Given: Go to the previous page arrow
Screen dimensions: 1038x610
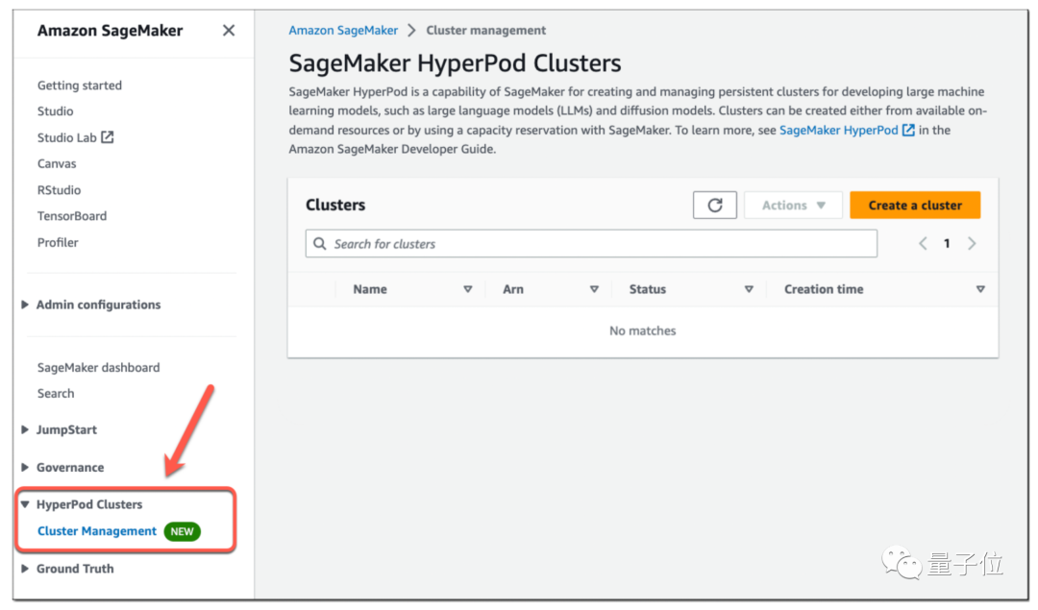Looking at the screenshot, I should click(x=923, y=244).
